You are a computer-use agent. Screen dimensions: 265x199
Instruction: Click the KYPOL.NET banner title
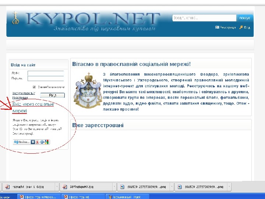[93, 18]
